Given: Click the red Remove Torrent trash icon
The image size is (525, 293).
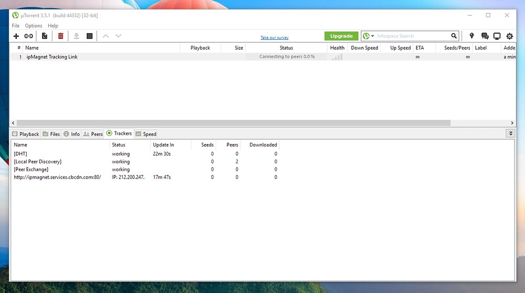Looking at the screenshot, I should pos(61,36).
